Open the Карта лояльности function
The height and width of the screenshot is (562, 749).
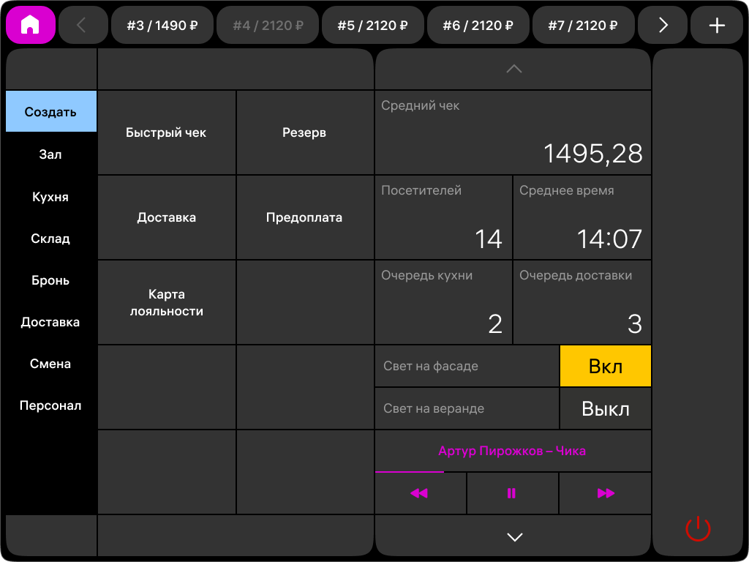[167, 301]
